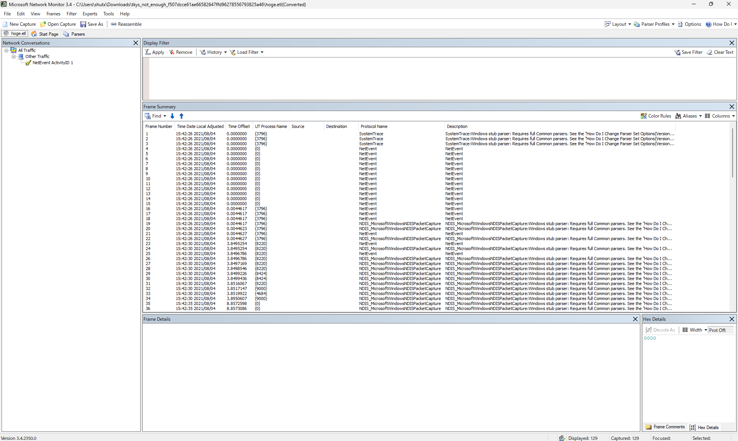738x441 pixels.
Task: Open the Experts menu
Action: pos(90,14)
